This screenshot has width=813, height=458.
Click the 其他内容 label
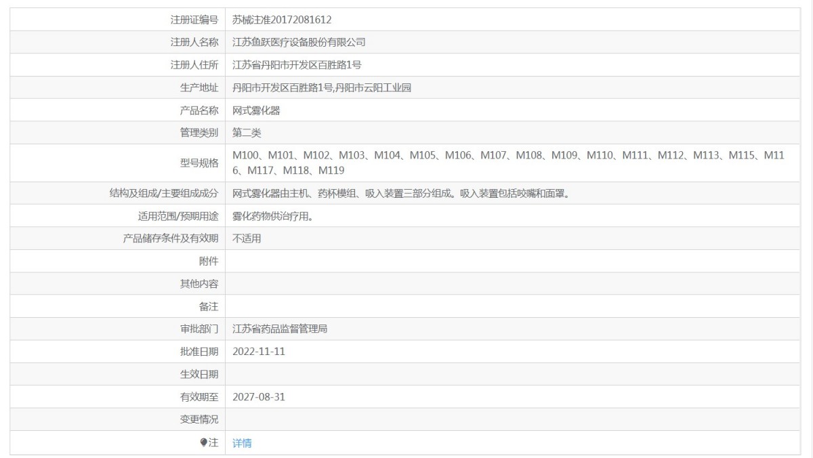(x=199, y=284)
